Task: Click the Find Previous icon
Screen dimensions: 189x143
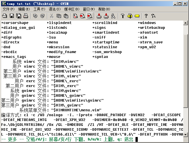Action: [90, 16]
